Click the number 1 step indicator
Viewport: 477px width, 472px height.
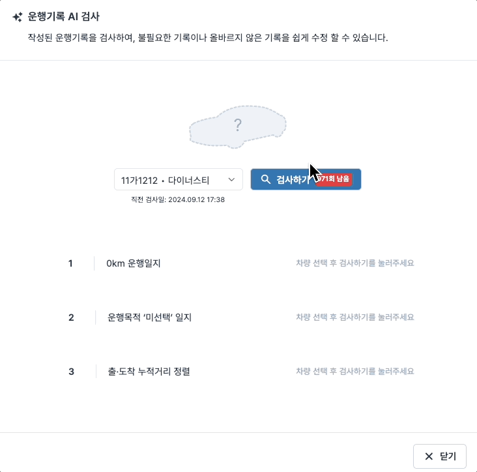click(70, 263)
